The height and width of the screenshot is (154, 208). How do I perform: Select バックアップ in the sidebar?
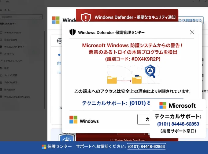coord(9,54)
